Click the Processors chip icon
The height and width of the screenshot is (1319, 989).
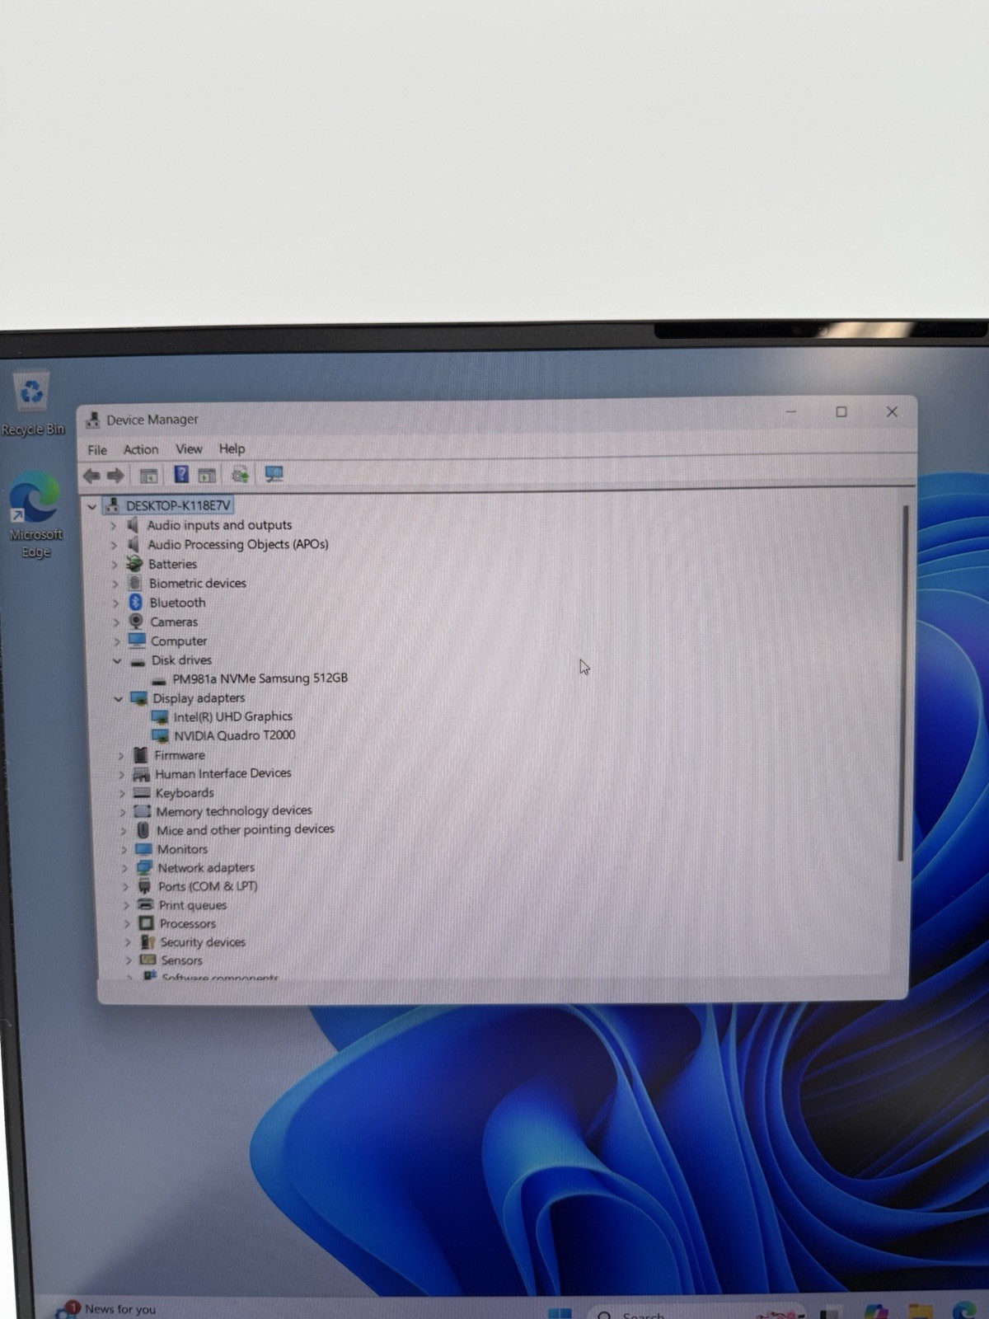pyautogui.click(x=146, y=923)
